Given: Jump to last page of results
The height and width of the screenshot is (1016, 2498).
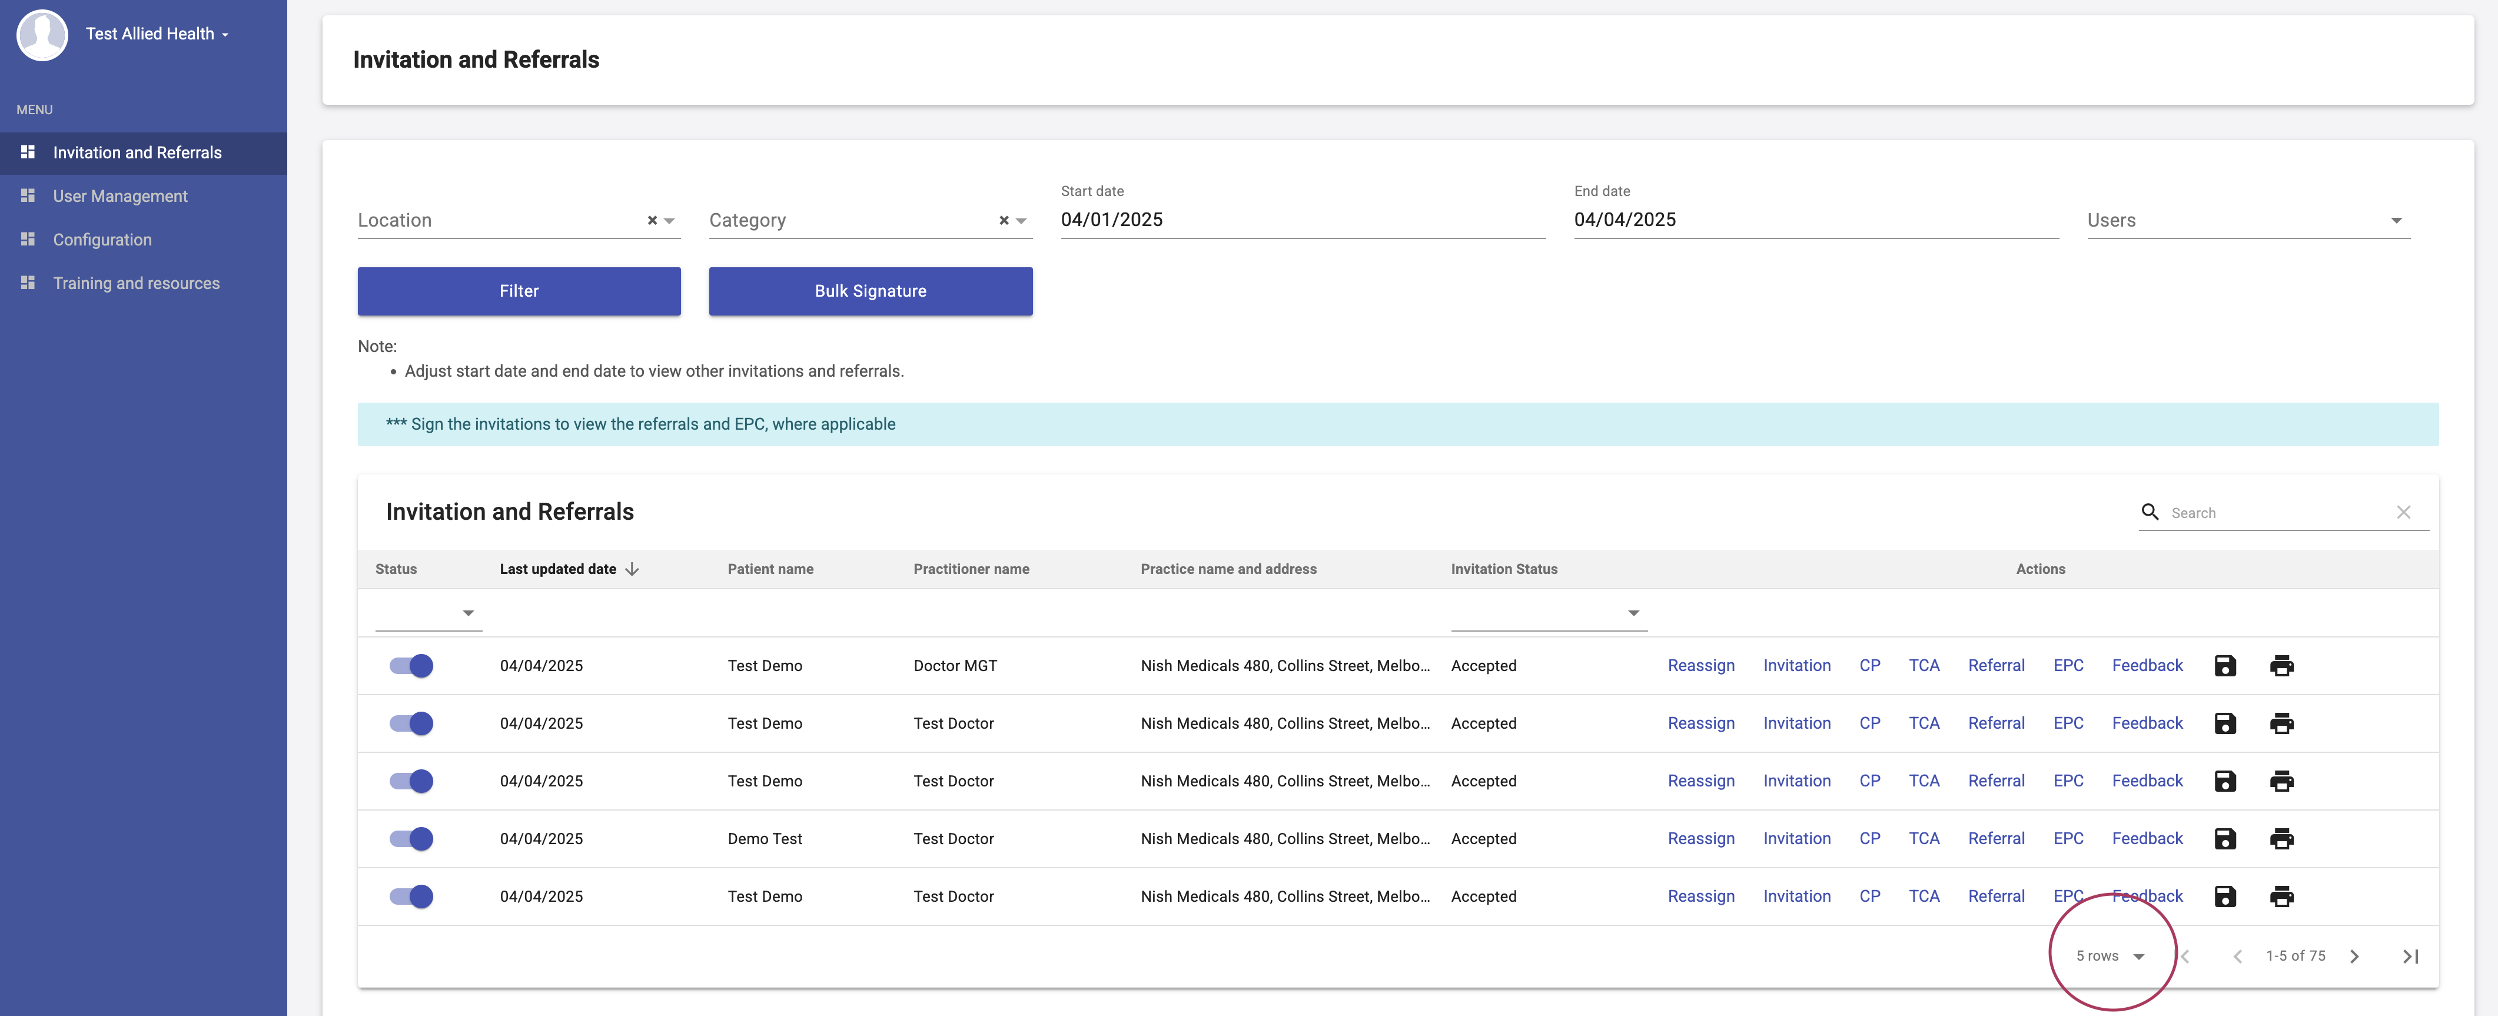Looking at the screenshot, I should point(2410,956).
